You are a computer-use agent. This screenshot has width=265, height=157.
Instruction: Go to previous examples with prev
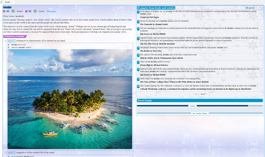196,94
